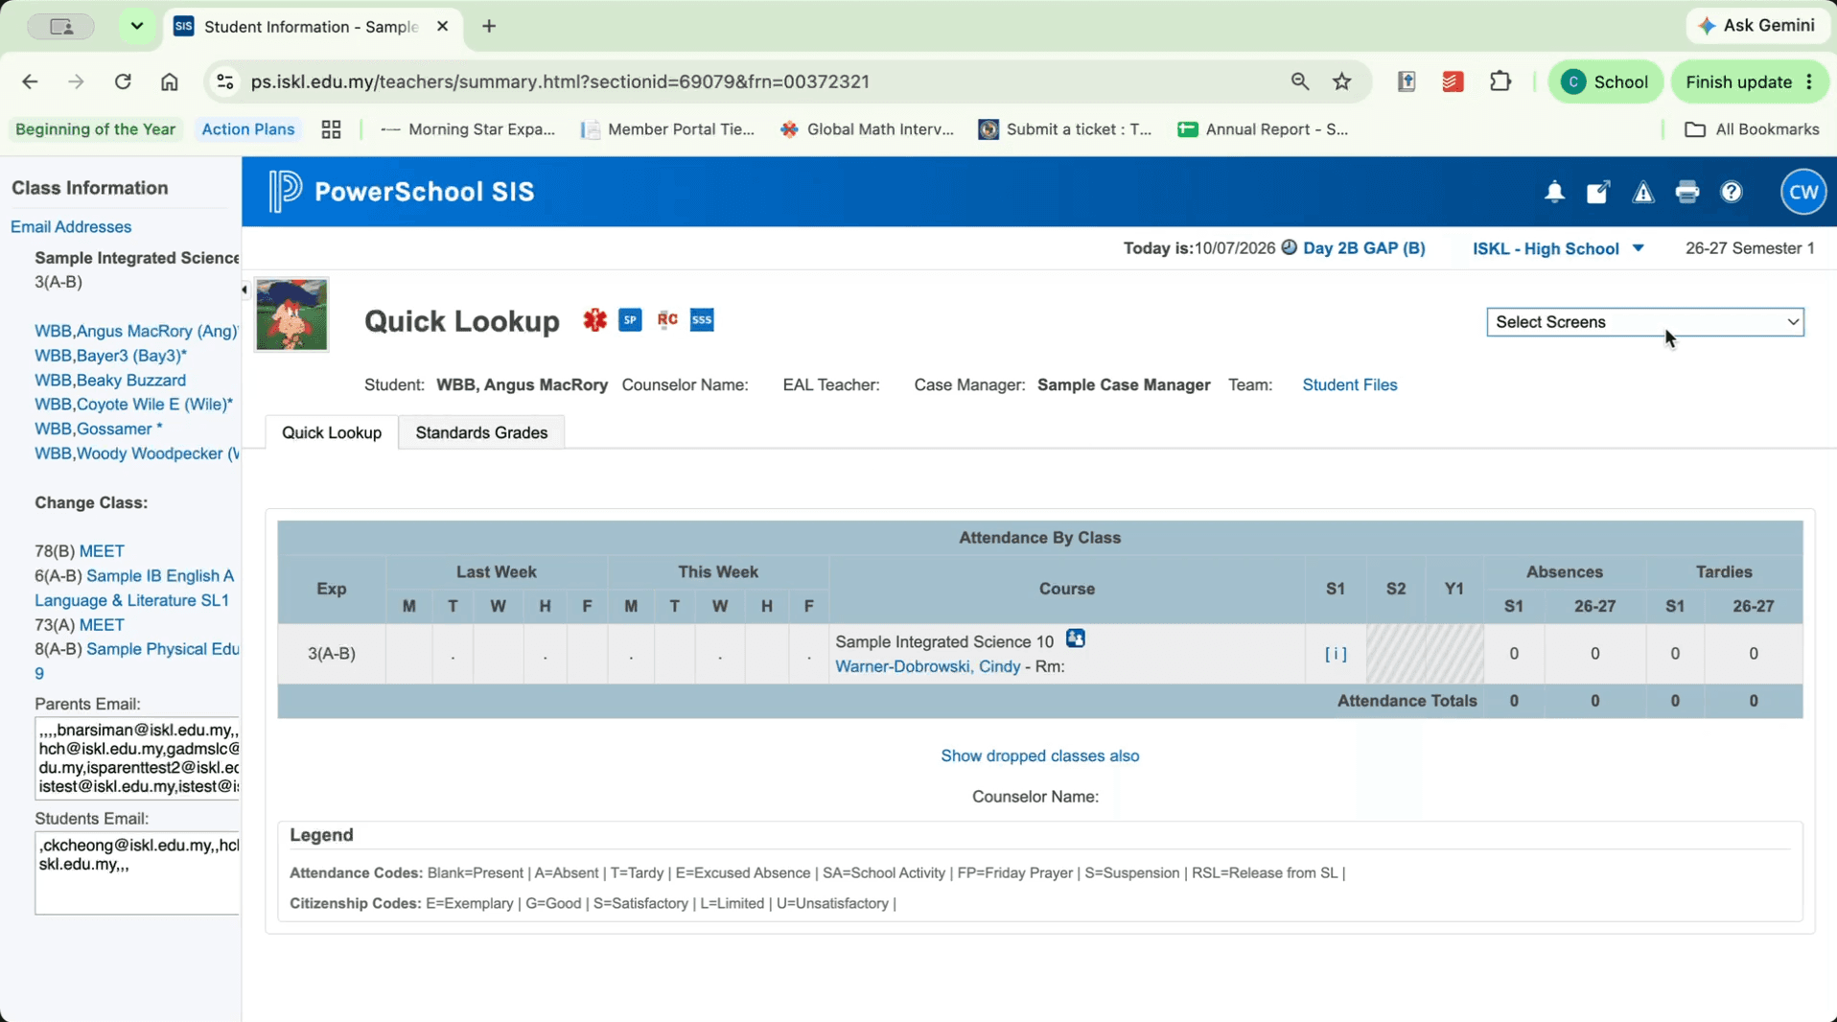Expand the ISKL - High School selector arrow
The height and width of the screenshot is (1022, 1837).
coord(1638,248)
